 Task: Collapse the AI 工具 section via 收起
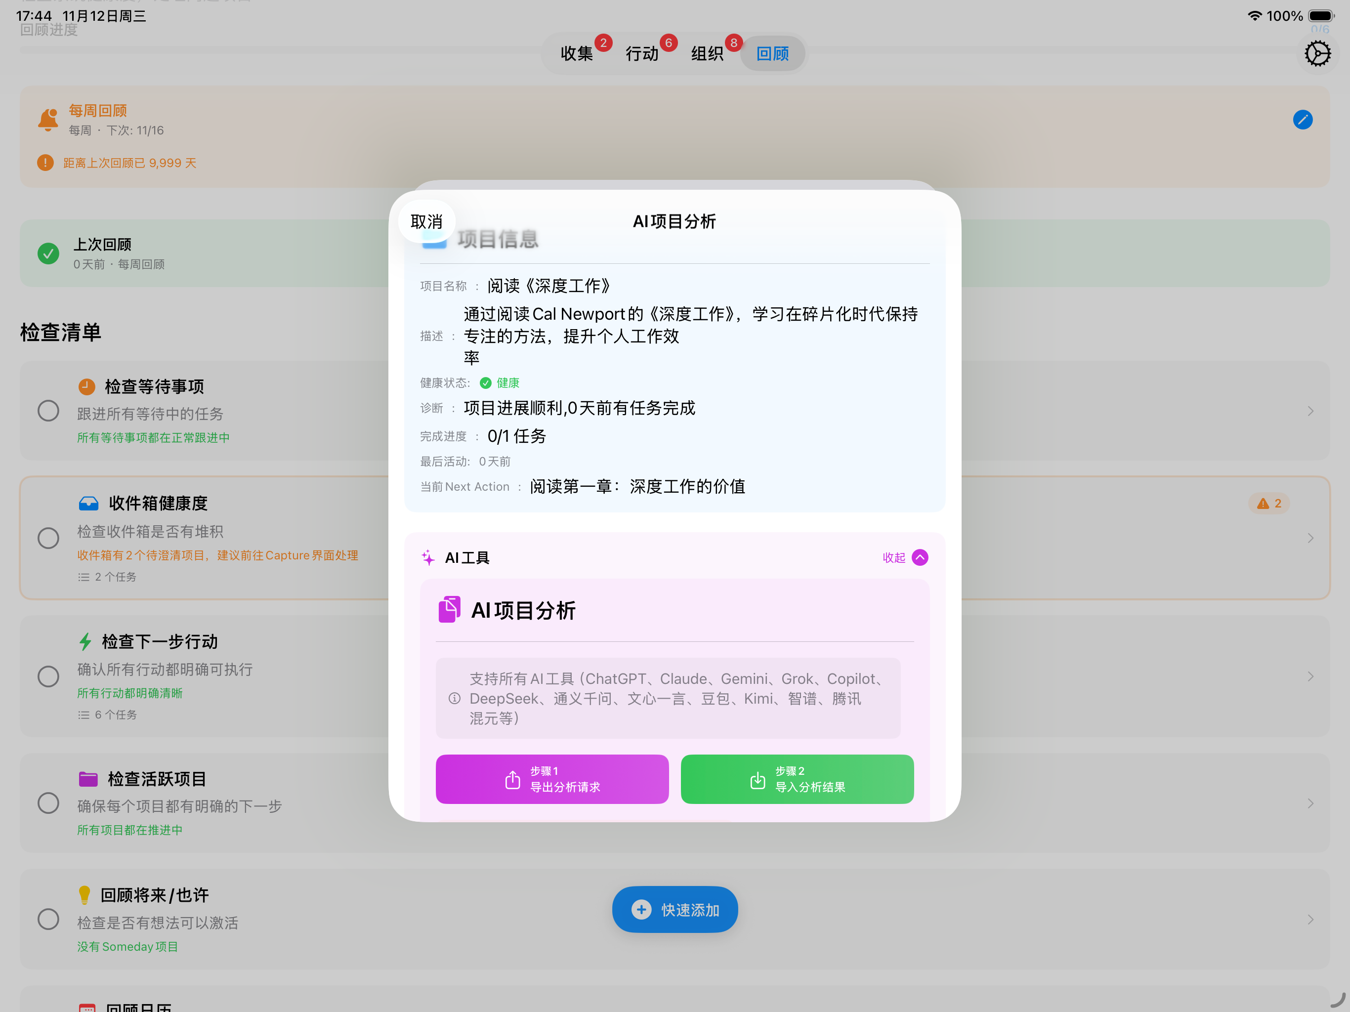point(904,557)
